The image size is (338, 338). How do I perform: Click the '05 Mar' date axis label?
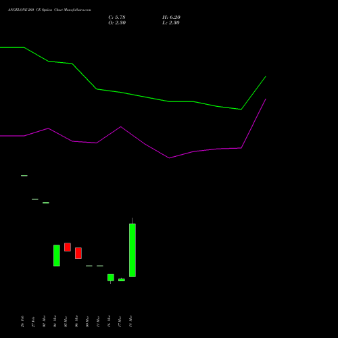[x=66, y=321]
